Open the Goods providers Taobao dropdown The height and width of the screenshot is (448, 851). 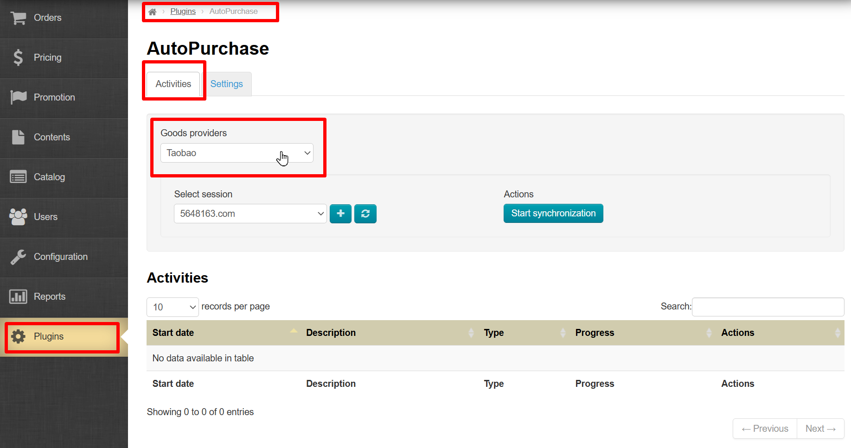pos(237,153)
